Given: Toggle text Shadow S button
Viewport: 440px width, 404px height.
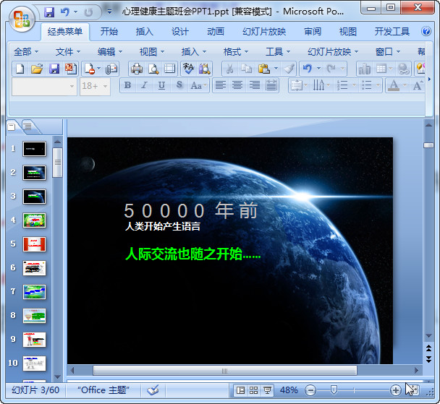Looking at the screenshot, I should click(x=179, y=85).
